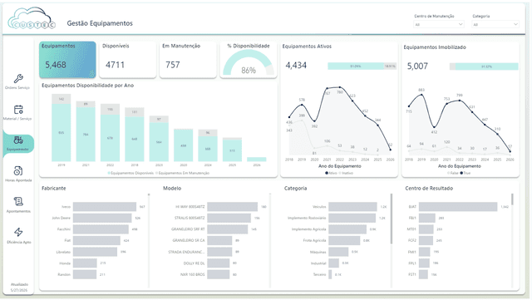The height and width of the screenshot is (300, 532).
Task: Open Material / Serviço calendar icon
Action: (18, 110)
